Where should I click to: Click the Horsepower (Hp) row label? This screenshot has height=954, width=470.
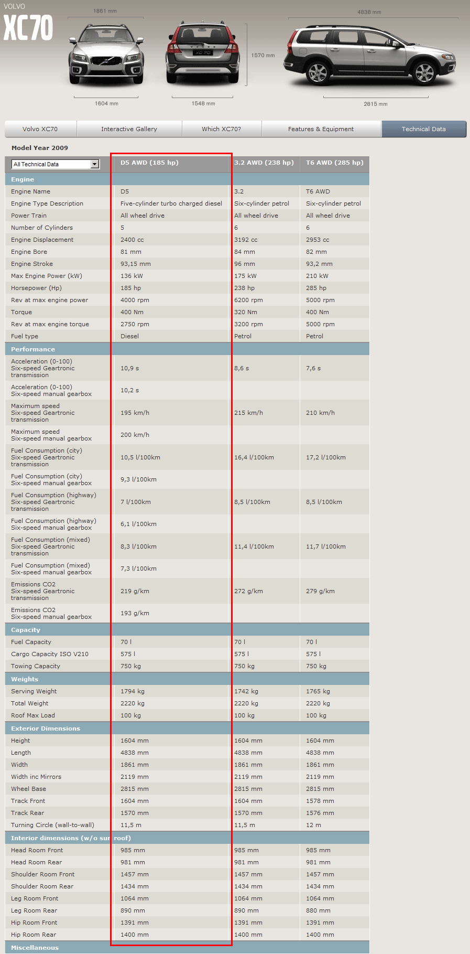pos(36,288)
